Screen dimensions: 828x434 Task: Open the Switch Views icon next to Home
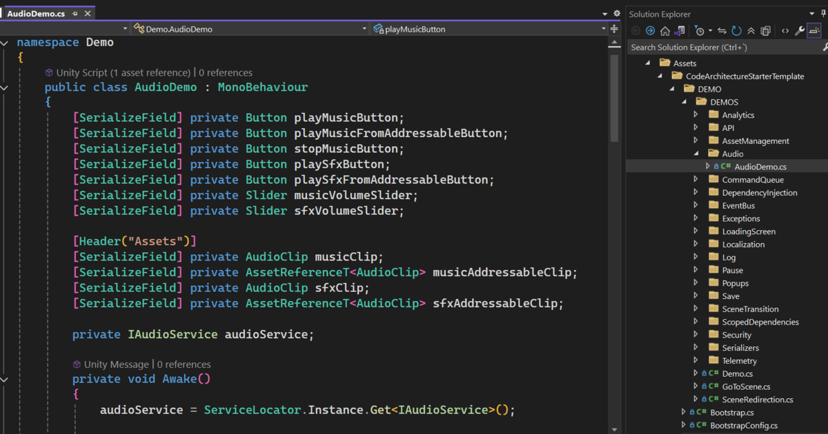(x=678, y=30)
